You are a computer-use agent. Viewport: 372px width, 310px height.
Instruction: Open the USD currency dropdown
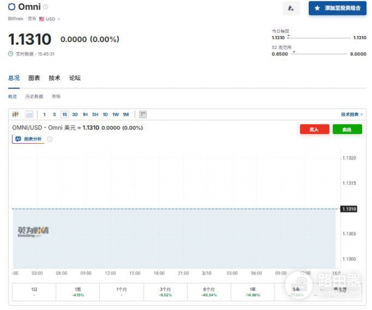pyautogui.click(x=50, y=19)
